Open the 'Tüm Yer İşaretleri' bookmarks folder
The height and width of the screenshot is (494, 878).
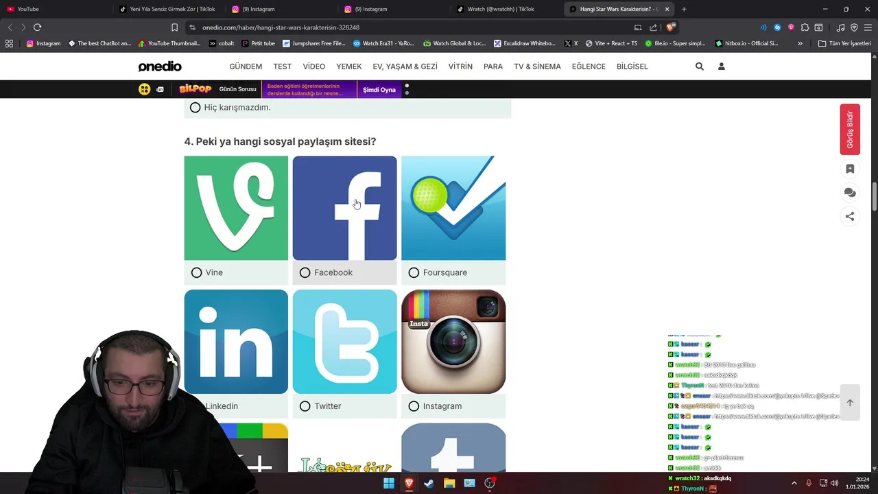pyautogui.click(x=844, y=43)
